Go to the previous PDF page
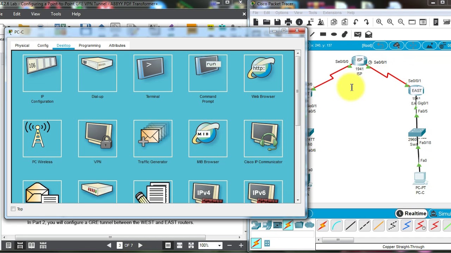 [109, 245]
